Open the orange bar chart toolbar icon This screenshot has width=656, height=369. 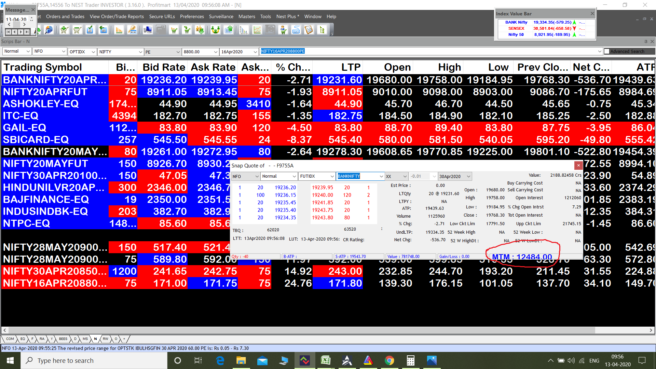pyautogui.click(x=119, y=30)
